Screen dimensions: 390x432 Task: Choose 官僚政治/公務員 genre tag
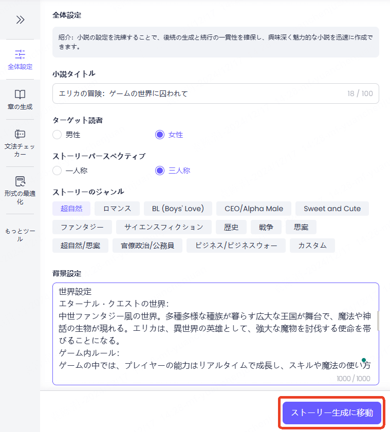(x=147, y=246)
